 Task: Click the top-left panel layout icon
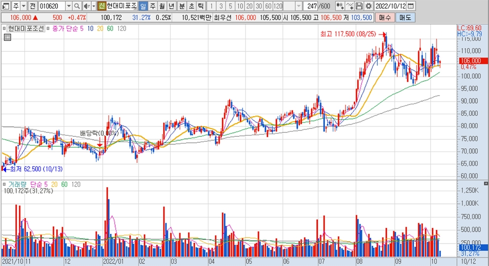(5, 6)
